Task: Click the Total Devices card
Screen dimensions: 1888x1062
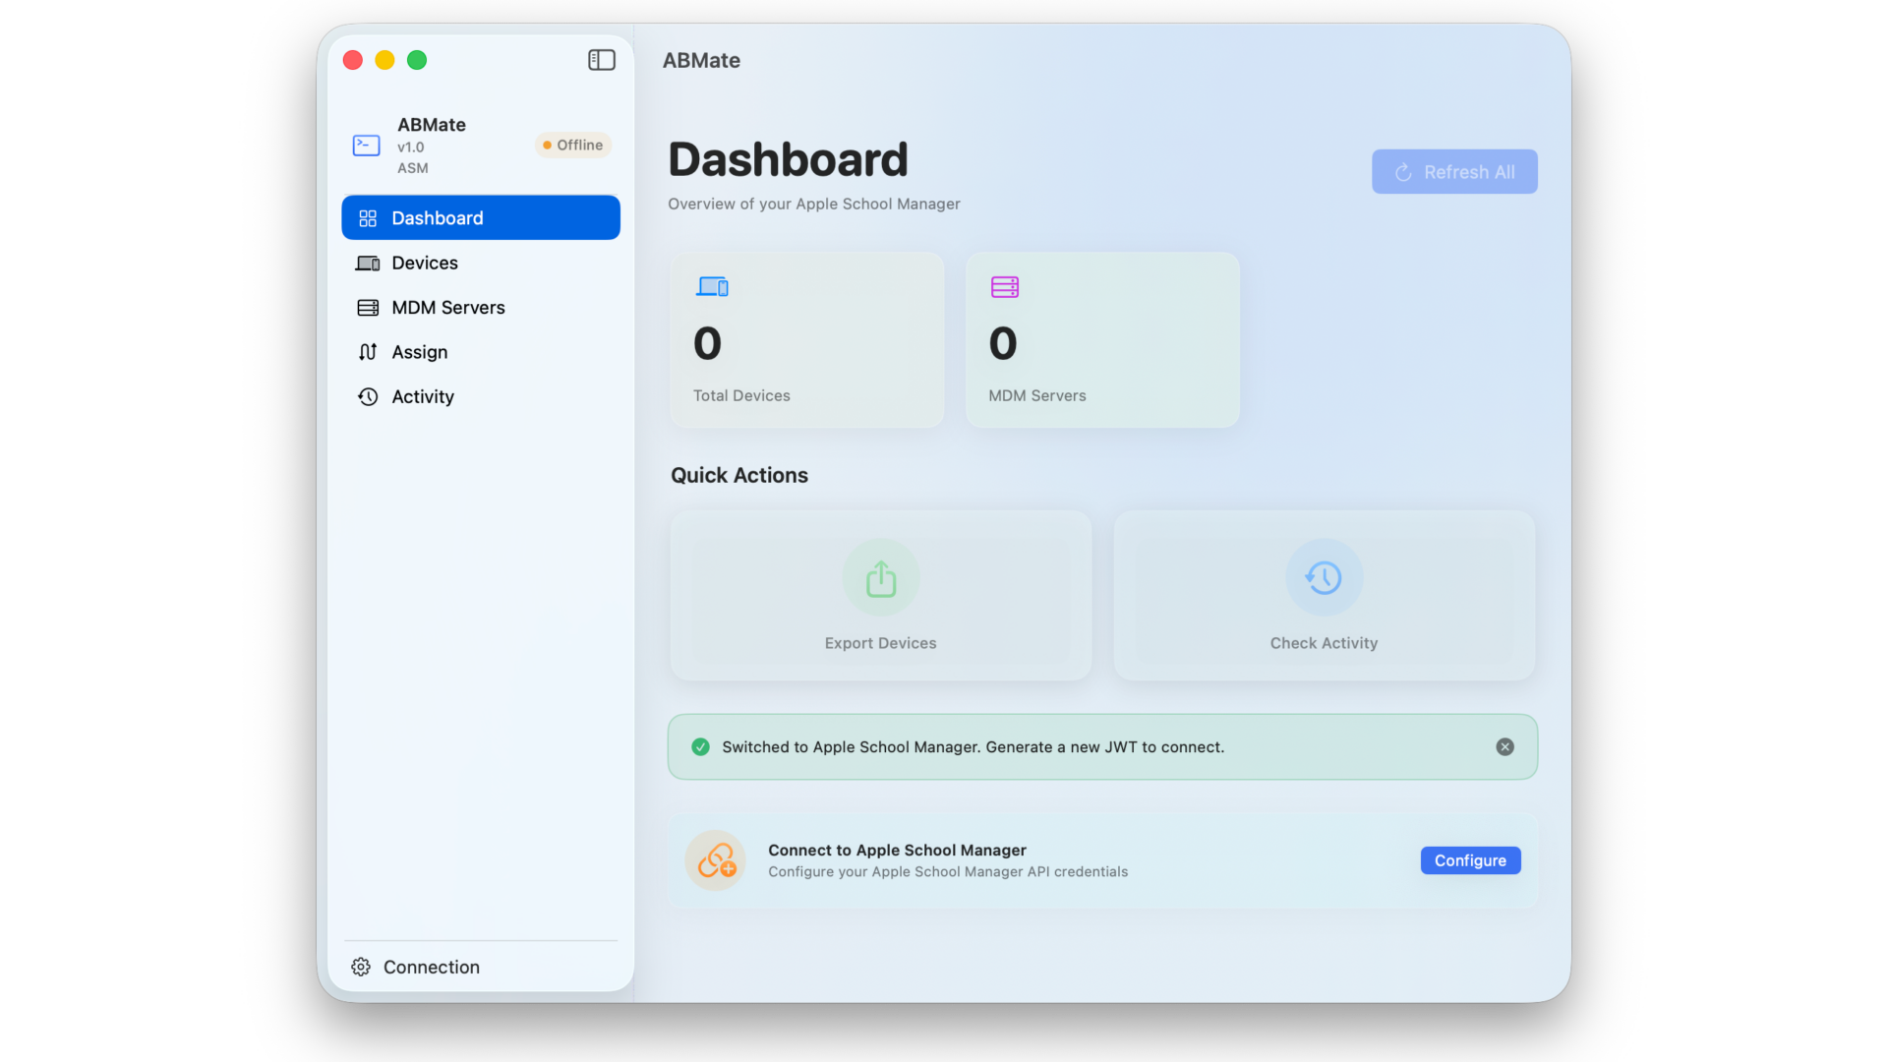Action: [806, 339]
